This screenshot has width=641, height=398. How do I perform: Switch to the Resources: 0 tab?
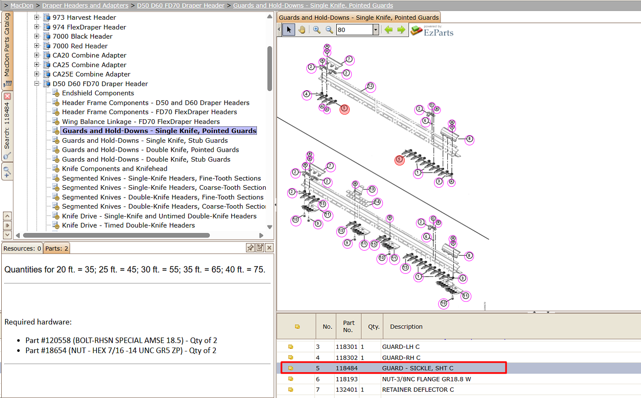tap(22, 248)
